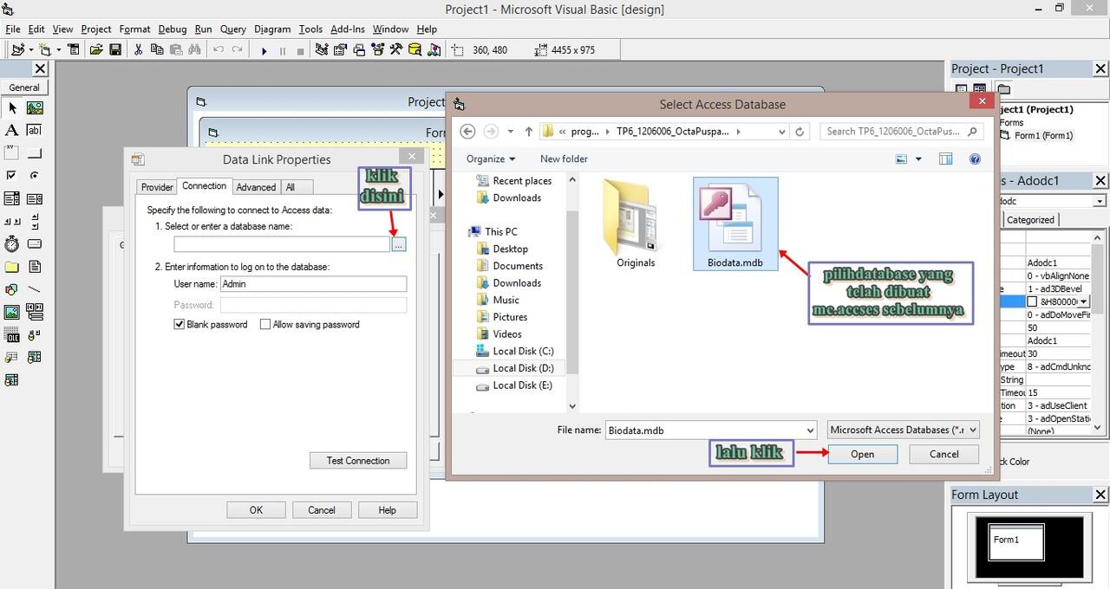Open the Organize dropdown menu

490,159
